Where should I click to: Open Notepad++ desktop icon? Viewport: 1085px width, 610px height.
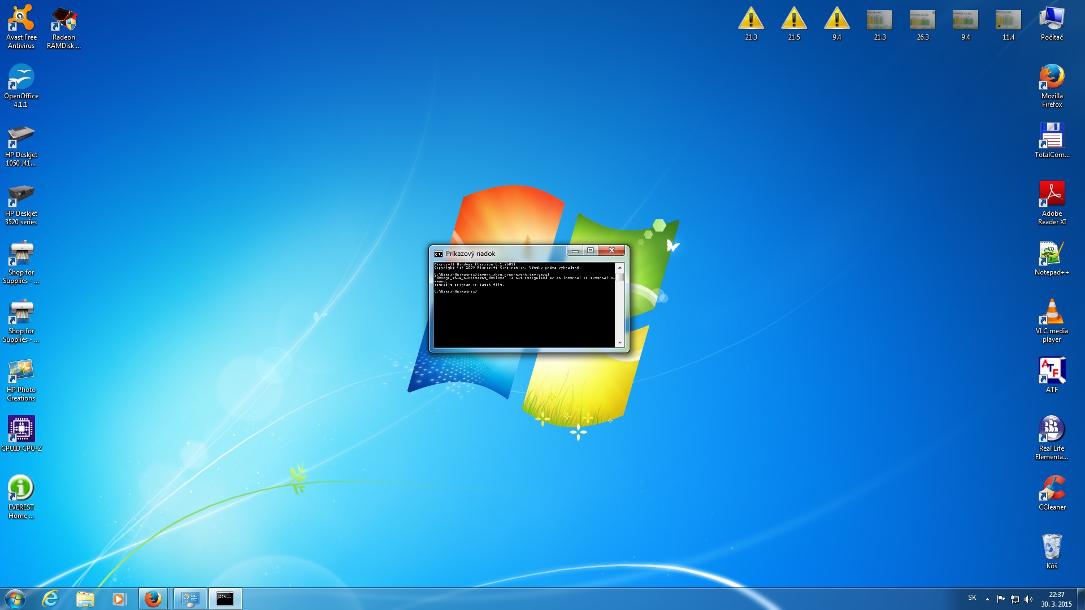(x=1052, y=254)
